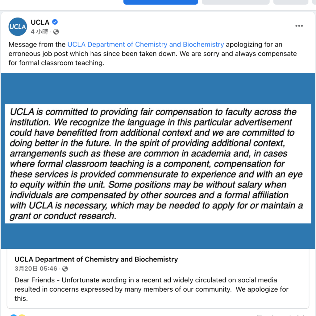The width and height of the screenshot is (316, 316).
Task: Open the three-dot post options menu
Action: [299, 26]
